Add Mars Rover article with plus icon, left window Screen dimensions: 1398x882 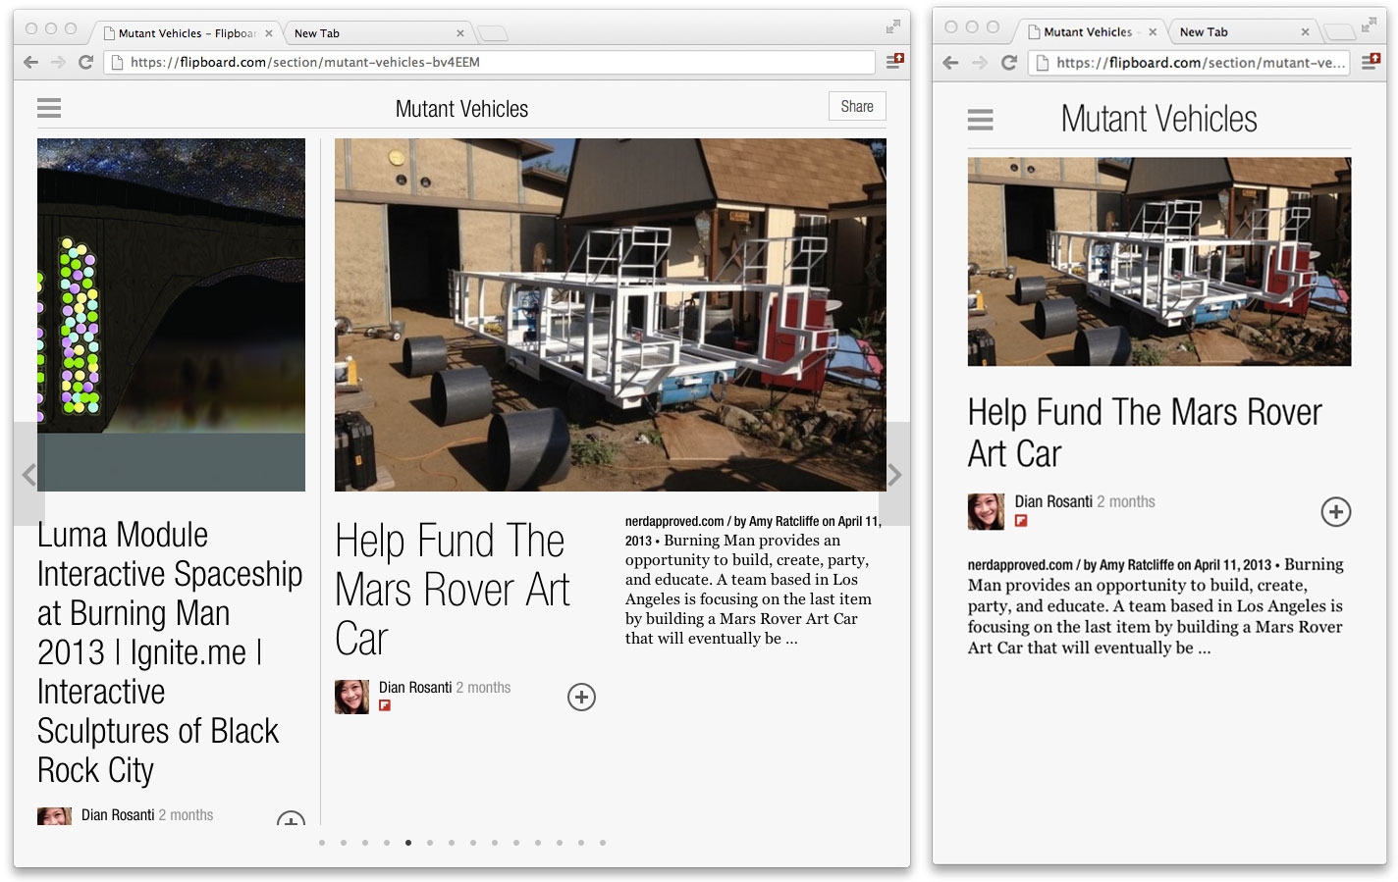[581, 697]
